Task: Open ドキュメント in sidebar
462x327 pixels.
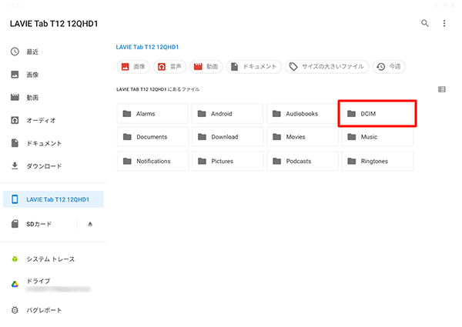Action: pos(53,143)
